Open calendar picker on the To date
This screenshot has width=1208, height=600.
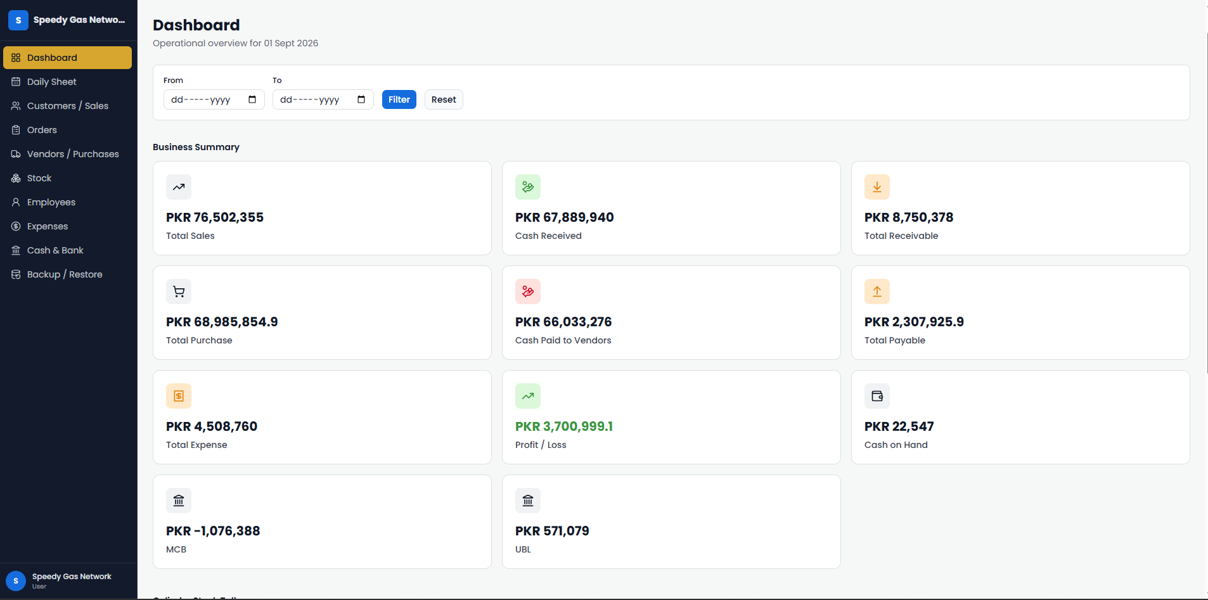click(x=361, y=99)
